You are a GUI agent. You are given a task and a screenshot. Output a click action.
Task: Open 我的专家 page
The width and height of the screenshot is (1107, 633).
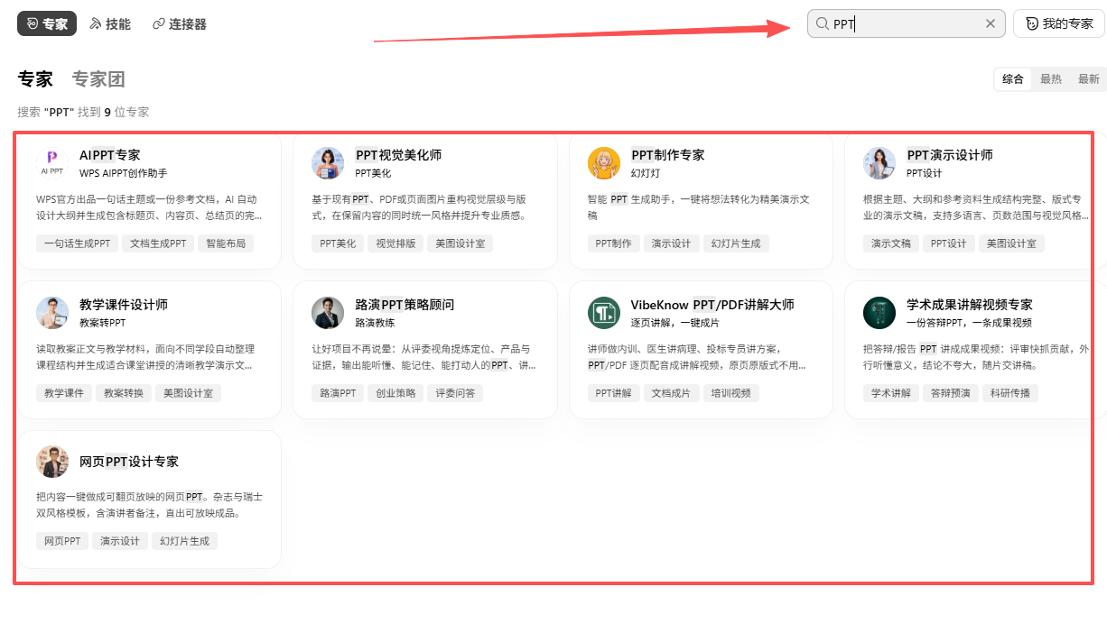1058,24
